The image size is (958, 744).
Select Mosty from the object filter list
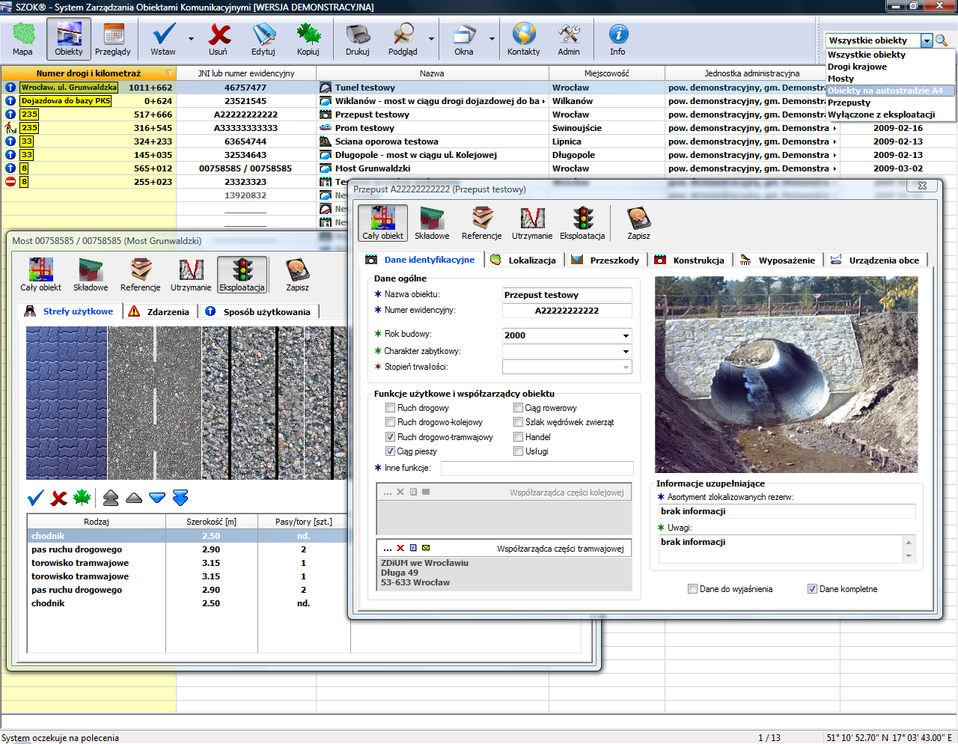(840, 79)
